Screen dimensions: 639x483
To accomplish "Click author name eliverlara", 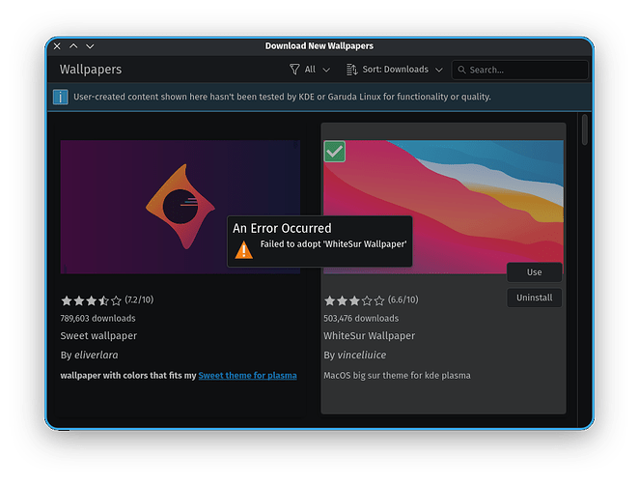I will (97, 355).
